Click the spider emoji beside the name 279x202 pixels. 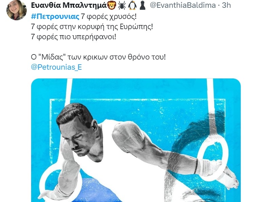122,5
